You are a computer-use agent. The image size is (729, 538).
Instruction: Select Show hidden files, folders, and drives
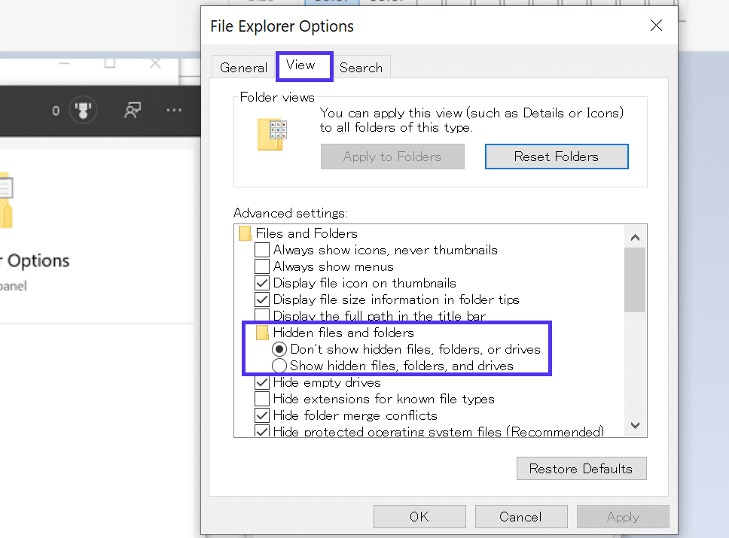click(x=279, y=365)
